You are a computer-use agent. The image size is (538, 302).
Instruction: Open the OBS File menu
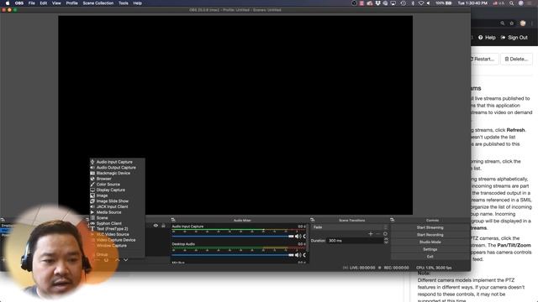tap(32, 3)
